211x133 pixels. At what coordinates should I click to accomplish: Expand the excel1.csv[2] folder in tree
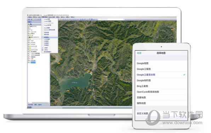(x=28, y=50)
